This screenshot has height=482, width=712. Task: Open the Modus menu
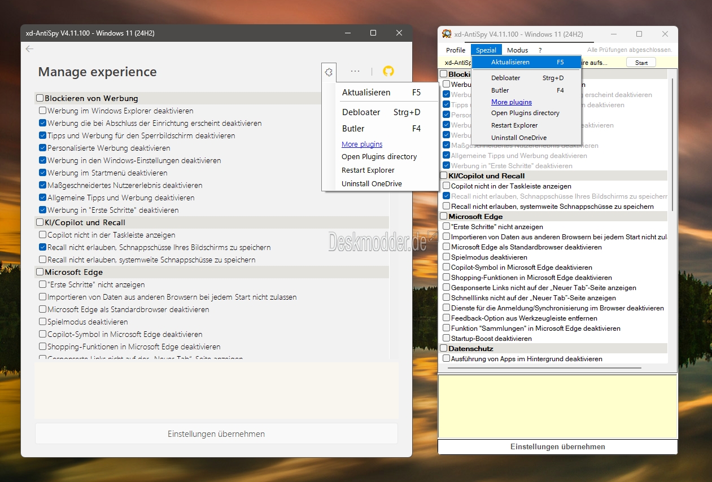(x=517, y=50)
